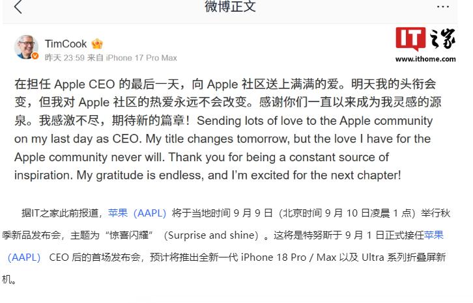Click the English text 'Sending lots of love'
The image size is (473, 303).
pyautogui.click(x=249, y=121)
